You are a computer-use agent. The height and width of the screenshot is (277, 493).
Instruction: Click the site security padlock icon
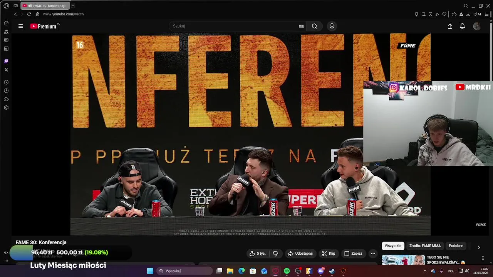coord(37,14)
